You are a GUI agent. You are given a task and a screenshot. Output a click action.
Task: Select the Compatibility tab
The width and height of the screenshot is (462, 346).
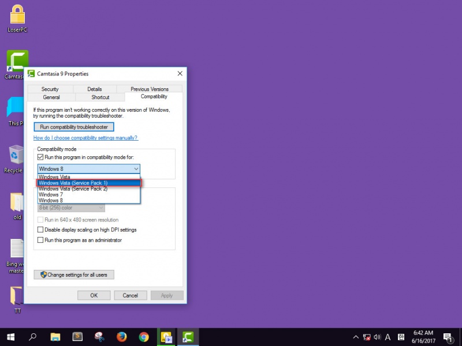(x=154, y=96)
